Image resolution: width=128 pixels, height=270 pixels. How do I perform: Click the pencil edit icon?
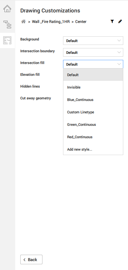pyautogui.click(x=120, y=21)
